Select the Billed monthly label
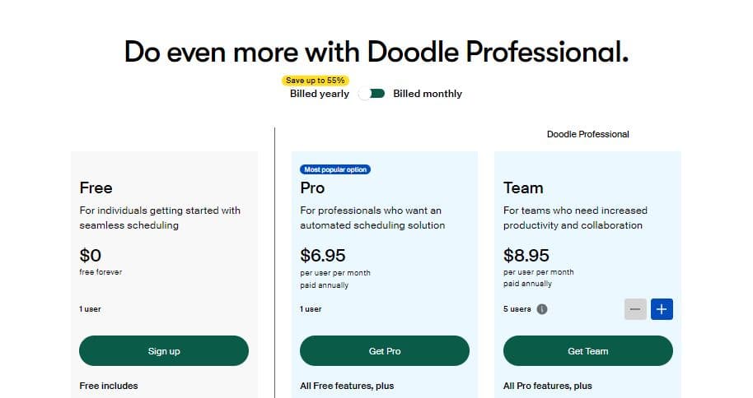The image size is (753, 398). [x=427, y=94]
